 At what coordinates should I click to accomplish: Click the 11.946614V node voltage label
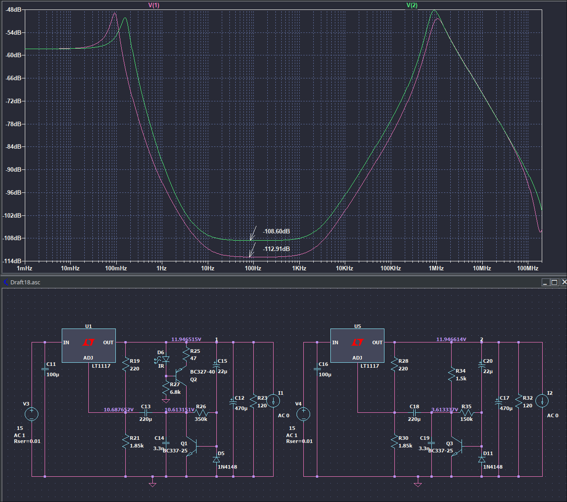[x=451, y=339]
